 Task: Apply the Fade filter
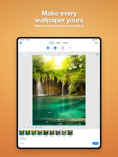tap(64, 132)
